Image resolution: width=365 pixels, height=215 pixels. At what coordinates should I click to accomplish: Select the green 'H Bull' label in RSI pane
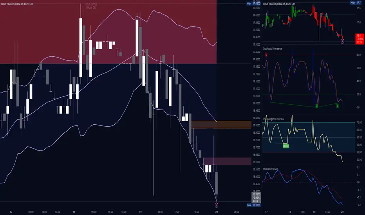[x=286, y=146]
